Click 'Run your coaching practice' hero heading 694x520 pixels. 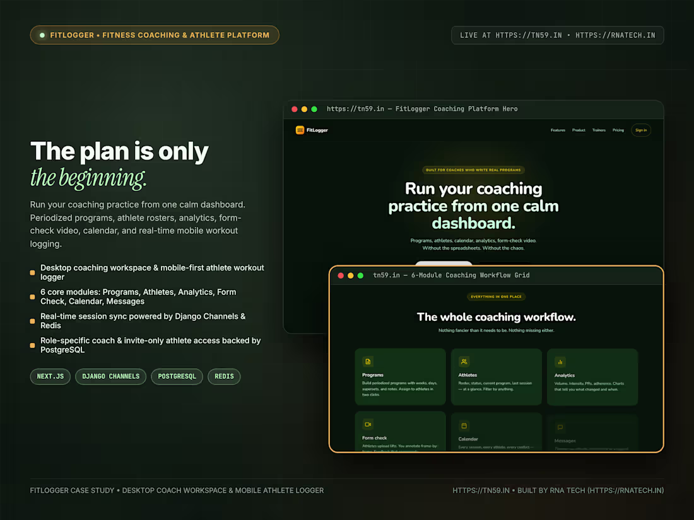click(473, 206)
